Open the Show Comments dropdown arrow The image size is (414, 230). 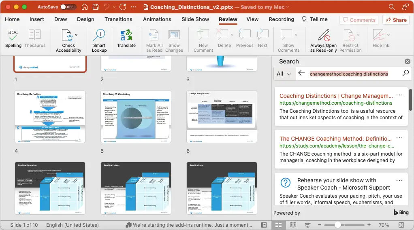296,35
